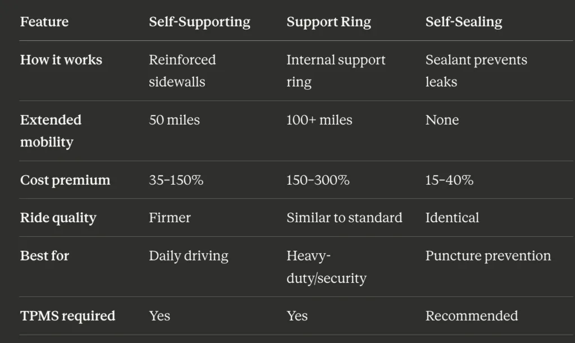Select the 'Similar to standard' cell
This screenshot has height=343, width=575.
click(x=344, y=218)
